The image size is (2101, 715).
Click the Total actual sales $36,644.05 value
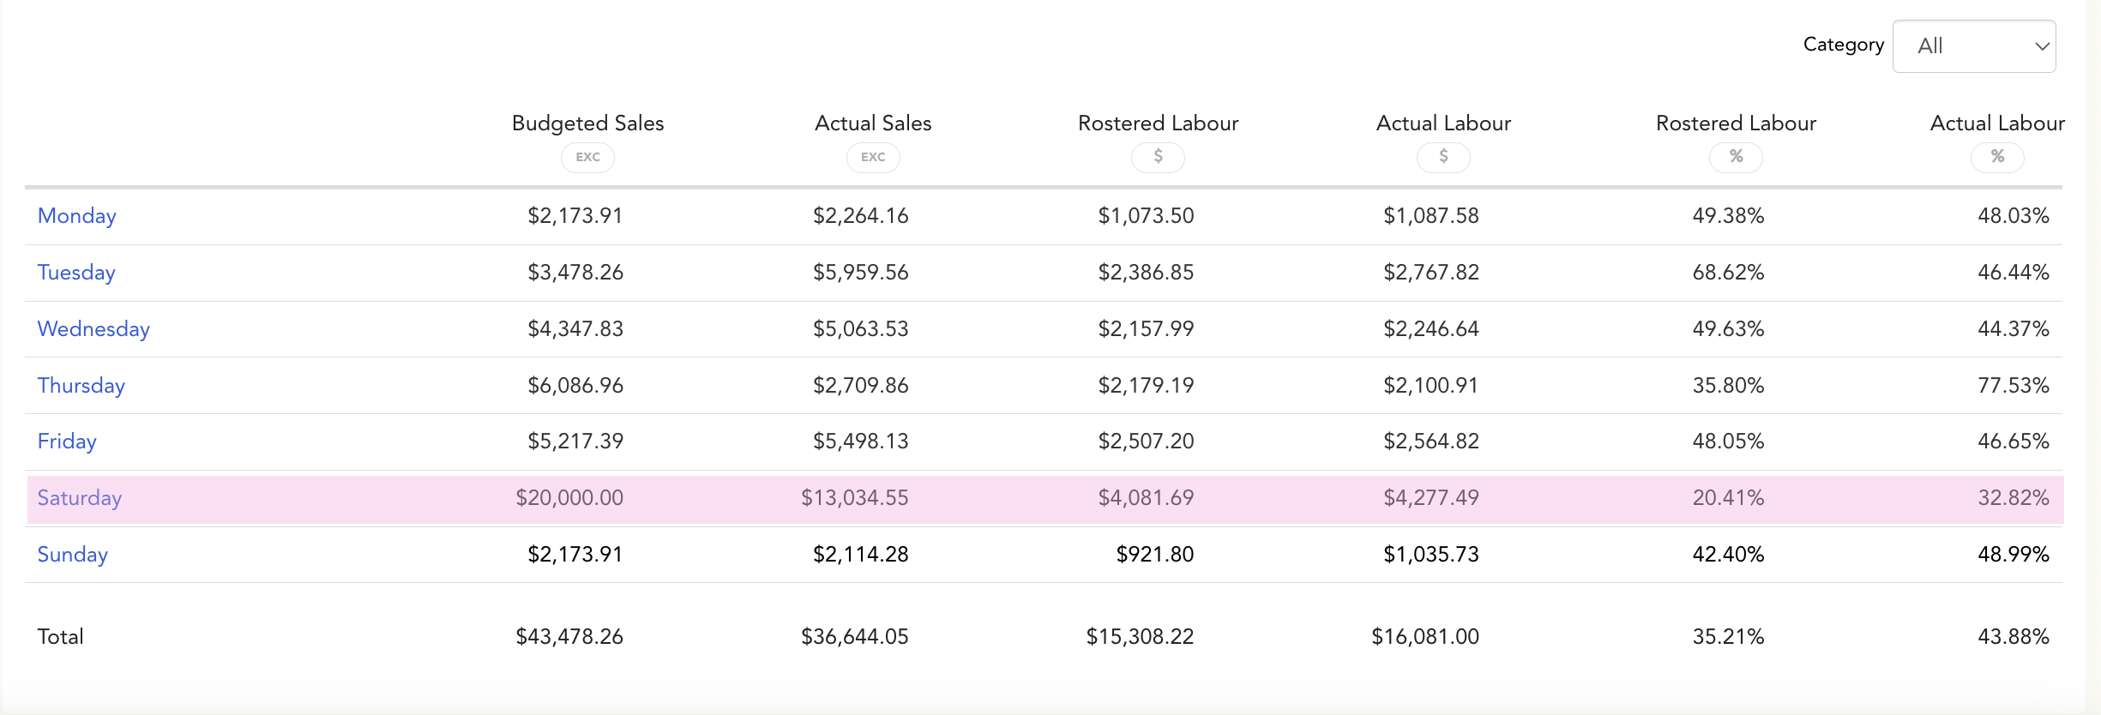854,637
